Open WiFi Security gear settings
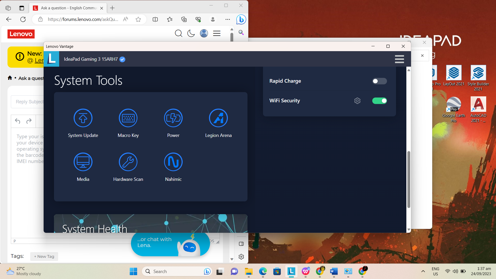Image resolution: width=496 pixels, height=279 pixels. 357,100
